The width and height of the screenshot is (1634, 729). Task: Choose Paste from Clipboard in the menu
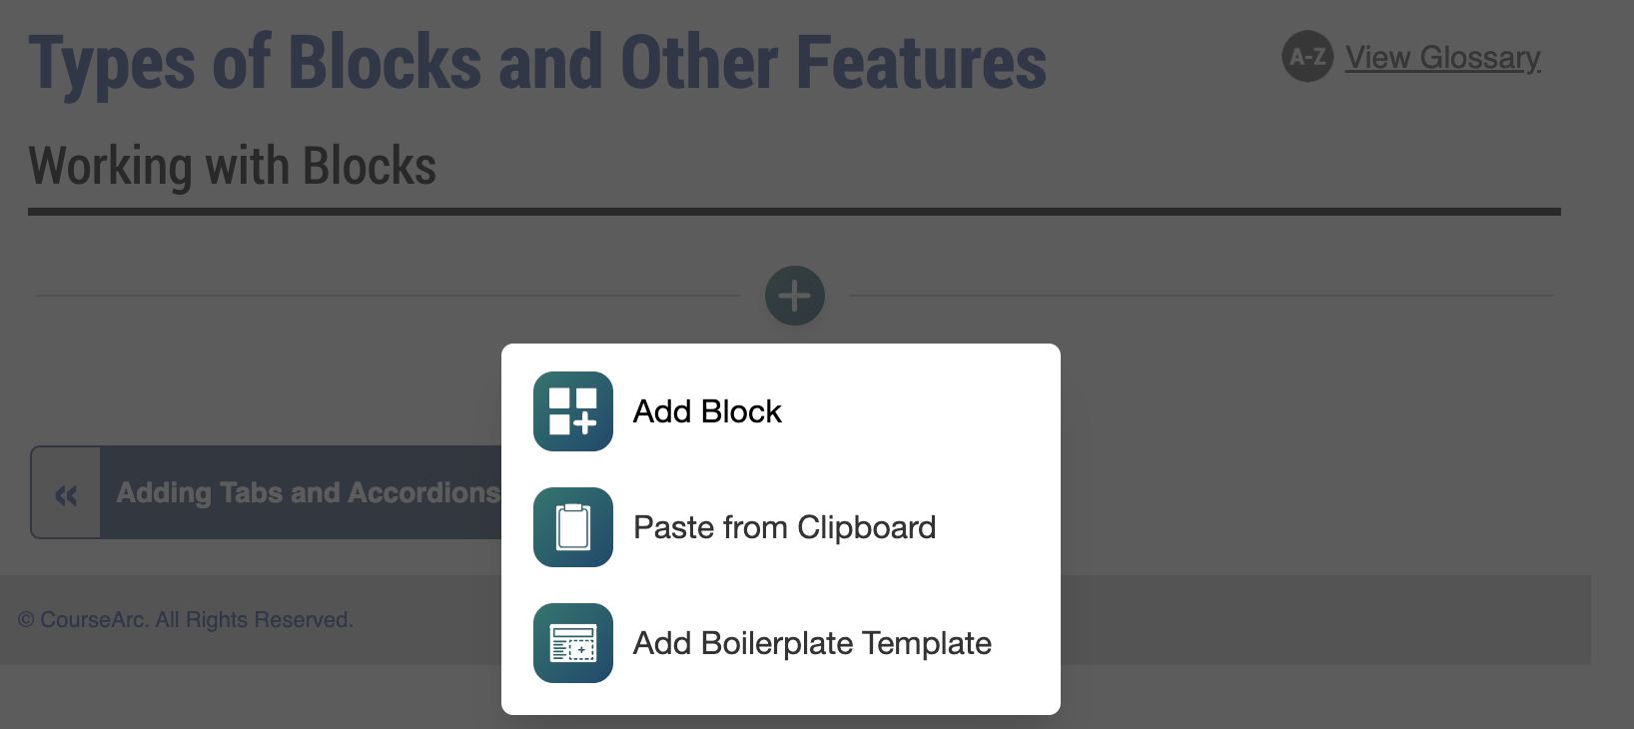pos(784,527)
